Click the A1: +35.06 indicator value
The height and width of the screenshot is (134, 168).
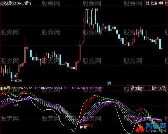coord(37,88)
